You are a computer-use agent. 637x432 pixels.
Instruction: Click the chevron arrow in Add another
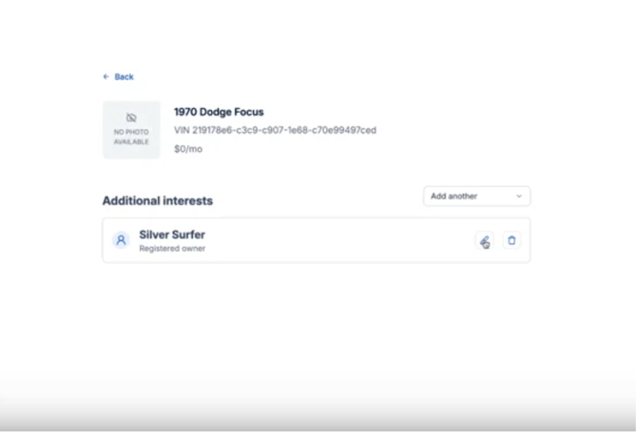coord(518,197)
